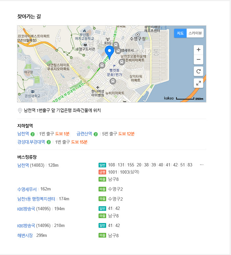Click the 경성대학교 graduation cap icon
Viewport: 231px width, 255px height.
tap(33, 92)
